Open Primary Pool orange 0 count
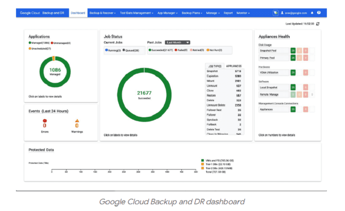Viewport: 345px width, 211px height. coord(299,58)
